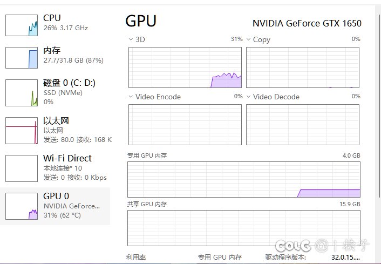Select the 磁盘 0 (C: D:) thumbnail
Viewport: 381px width, 264px height.
[x=22, y=93]
